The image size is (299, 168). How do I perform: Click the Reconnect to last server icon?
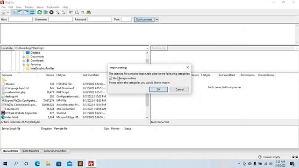pos(64,13)
